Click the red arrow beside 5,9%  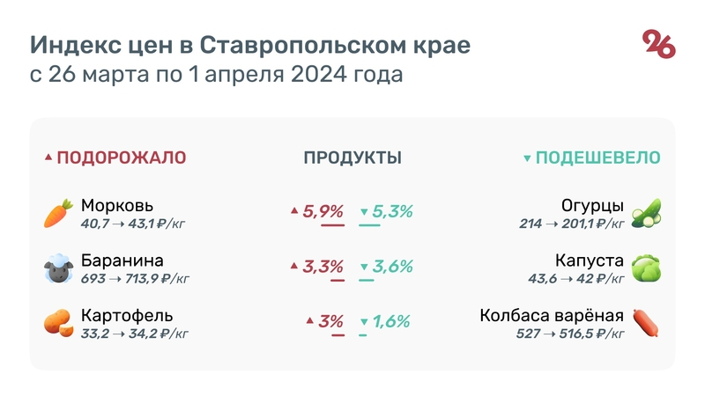click(294, 212)
